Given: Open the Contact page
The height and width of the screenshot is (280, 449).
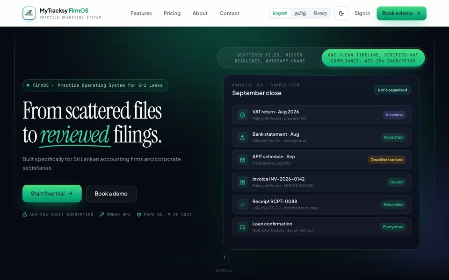Looking at the screenshot, I should 230,13.
